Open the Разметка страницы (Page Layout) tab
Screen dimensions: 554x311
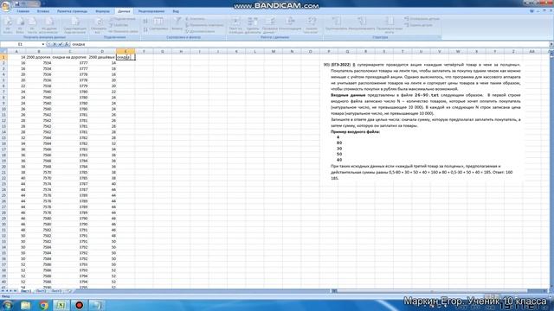[x=72, y=11]
